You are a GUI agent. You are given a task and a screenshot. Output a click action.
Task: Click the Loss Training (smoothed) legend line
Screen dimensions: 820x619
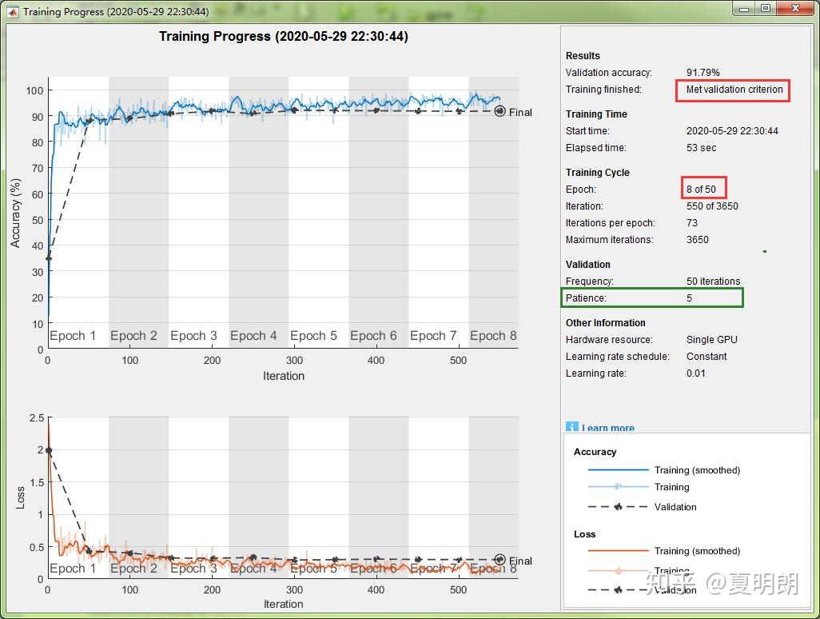click(618, 550)
